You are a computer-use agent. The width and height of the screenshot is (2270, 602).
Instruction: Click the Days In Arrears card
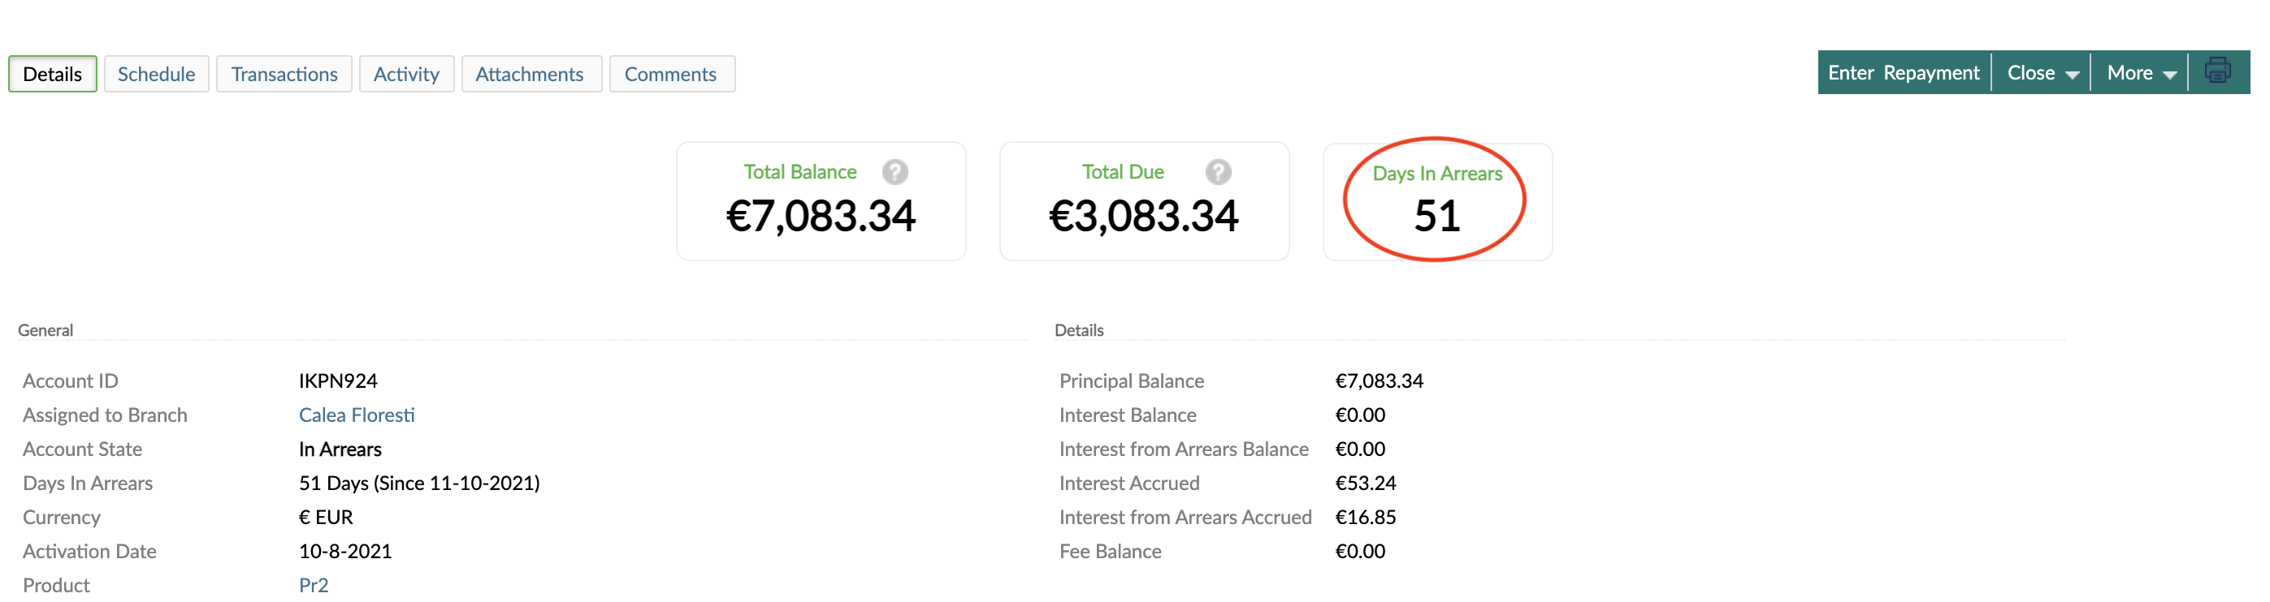click(x=1436, y=201)
